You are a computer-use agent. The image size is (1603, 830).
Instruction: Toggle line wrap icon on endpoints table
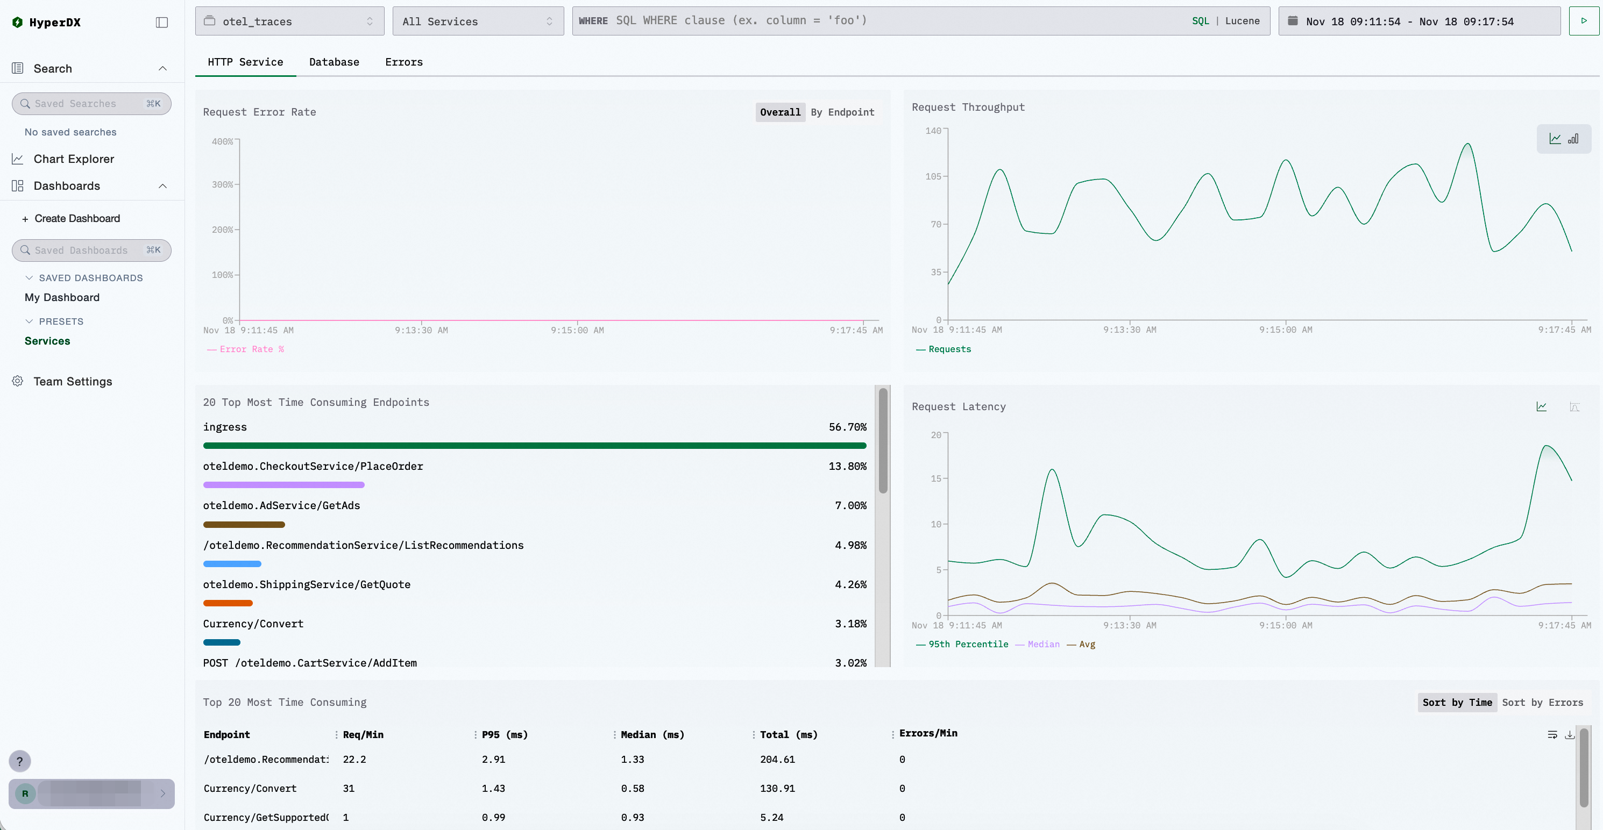pyautogui.click(x=1552, y=735)
